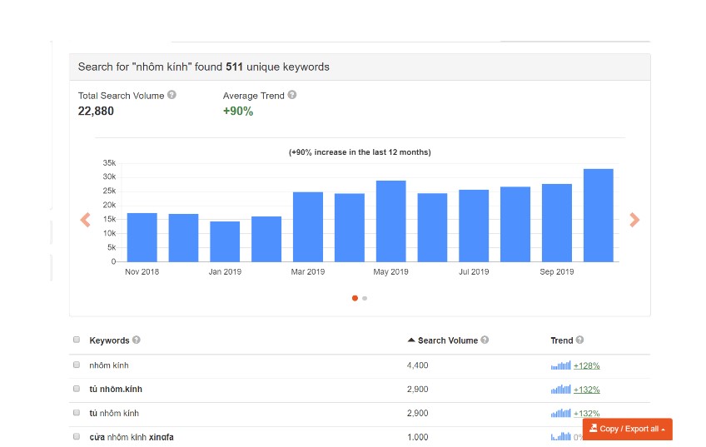The height and width of the screenshot is (447, 706).
Task: Open trend sparkline for nhôm kính row
Action: click(560, 365)
